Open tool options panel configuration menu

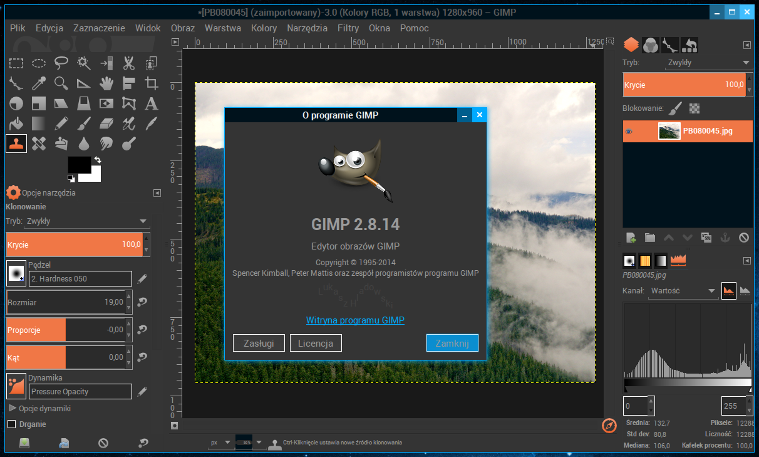click(156, 193)
